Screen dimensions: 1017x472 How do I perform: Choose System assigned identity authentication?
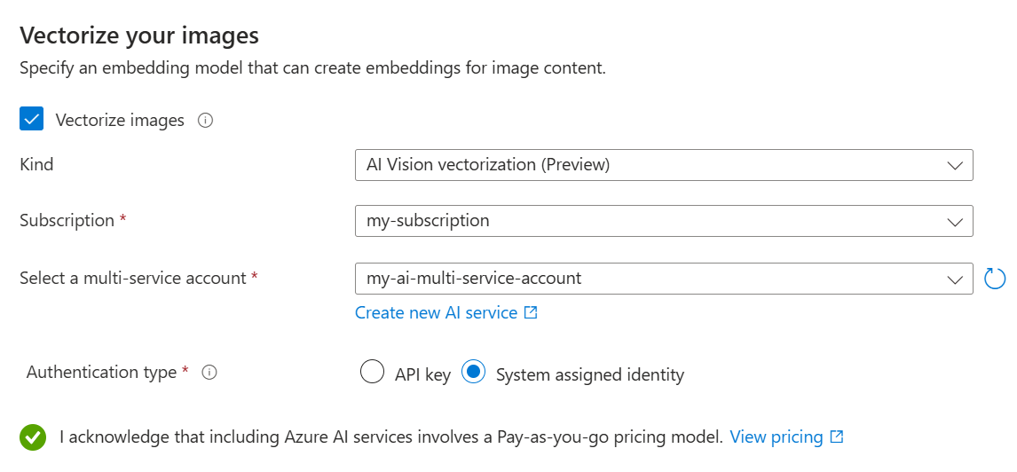(x=474, y=373)
